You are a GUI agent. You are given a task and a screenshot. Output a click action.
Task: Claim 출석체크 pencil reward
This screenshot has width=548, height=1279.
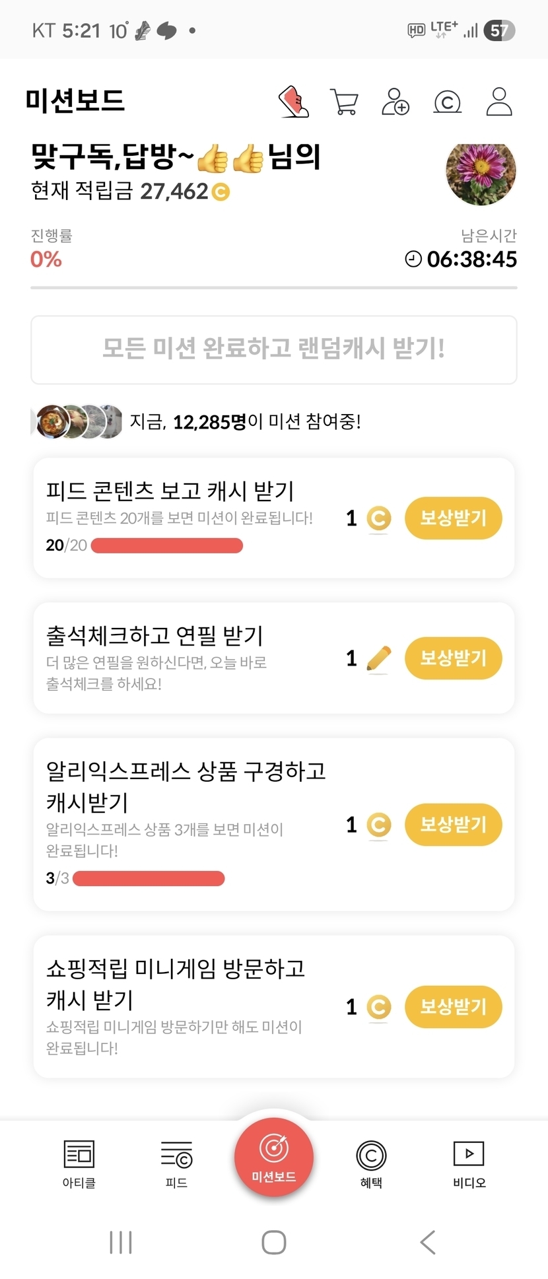(453, 658)
